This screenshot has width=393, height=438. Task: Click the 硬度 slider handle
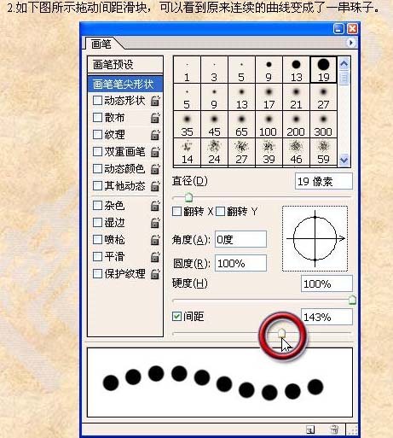point(352,300)
